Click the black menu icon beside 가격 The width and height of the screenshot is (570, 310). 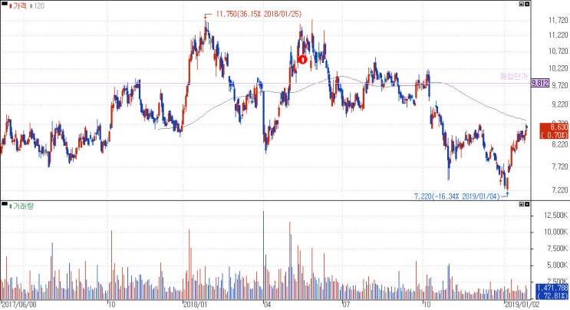[x=4, y=4]
